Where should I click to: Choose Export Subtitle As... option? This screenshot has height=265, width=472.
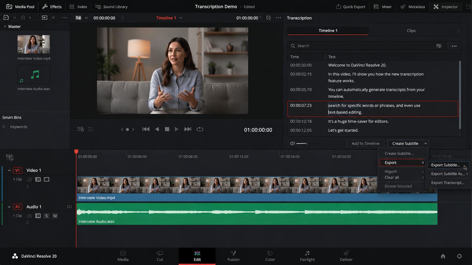(448, 174)
